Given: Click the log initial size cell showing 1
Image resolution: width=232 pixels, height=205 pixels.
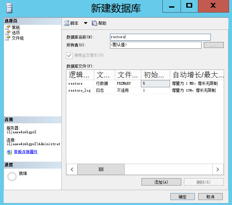Looking at the screenshot, I should pos(155,91).
